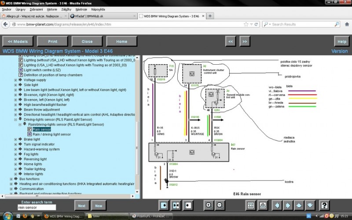Open the diagram overview schematic icon

(251, 205)
